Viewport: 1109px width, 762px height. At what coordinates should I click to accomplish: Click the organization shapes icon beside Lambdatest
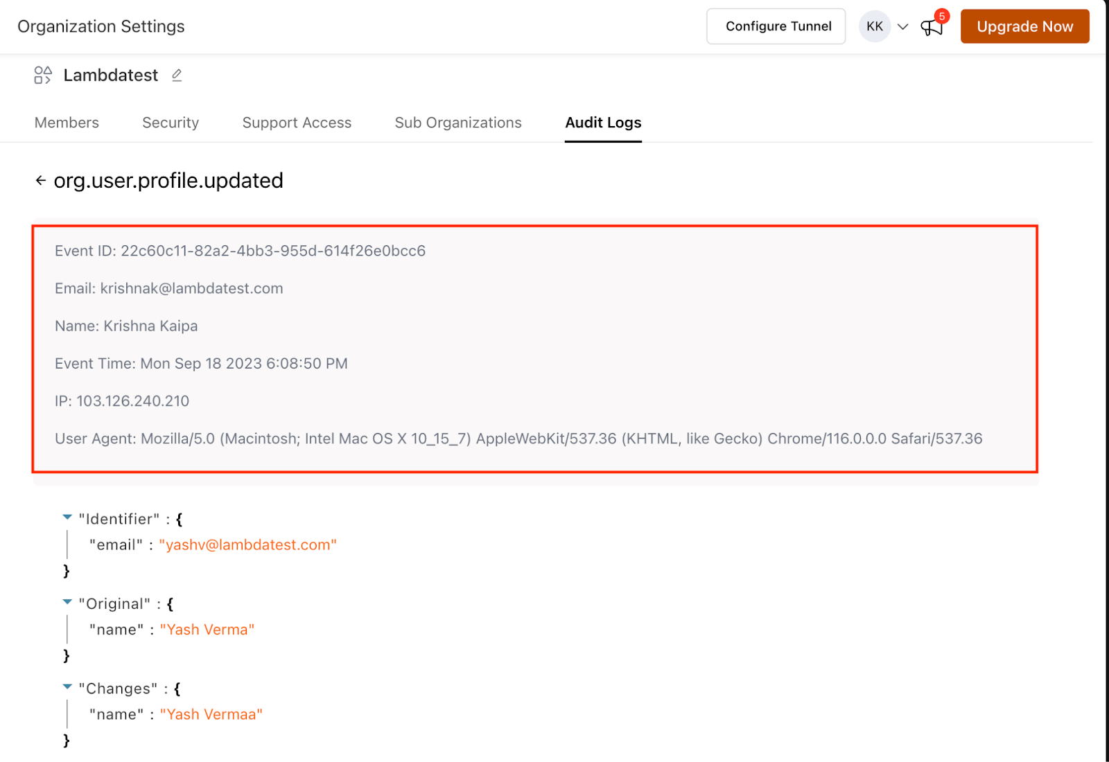tap(43, 75)
